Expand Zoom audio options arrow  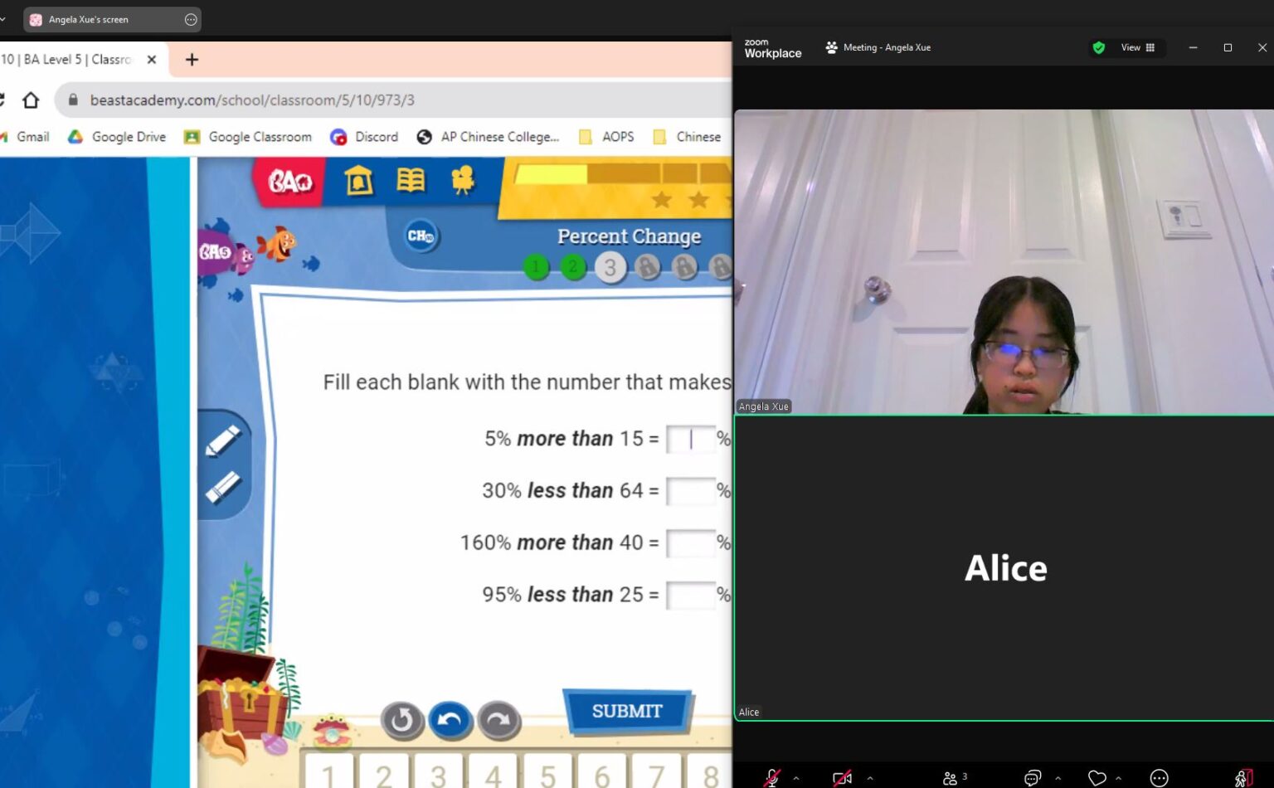[x=796, y=778]
